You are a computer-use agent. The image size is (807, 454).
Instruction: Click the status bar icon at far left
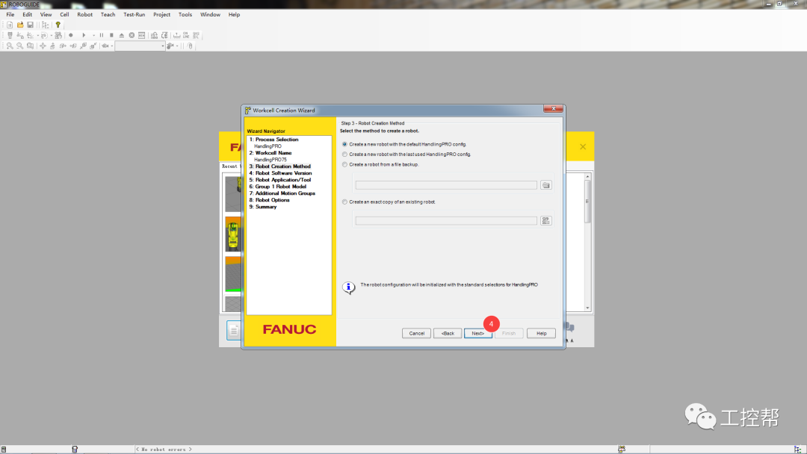[x=4, y=450]
